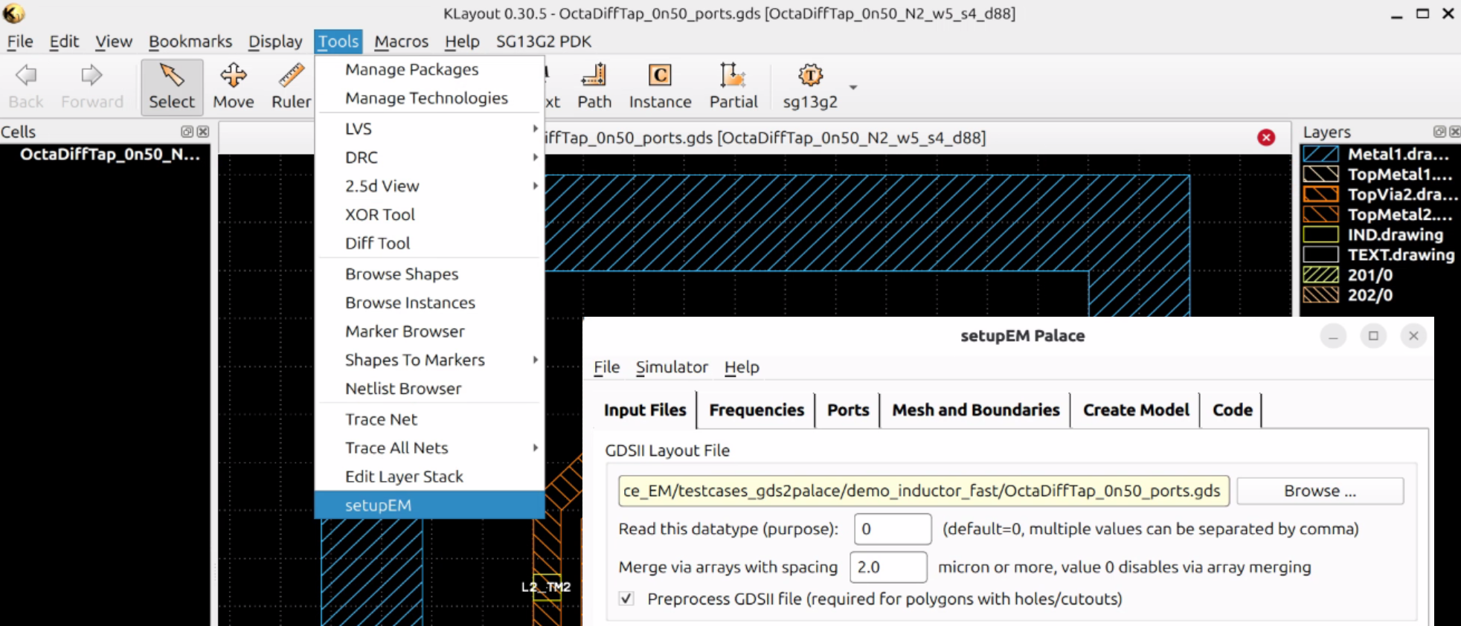Click the Forward navigation arrow icon
The image size is (1461, 626).
[x=91, y=75]
